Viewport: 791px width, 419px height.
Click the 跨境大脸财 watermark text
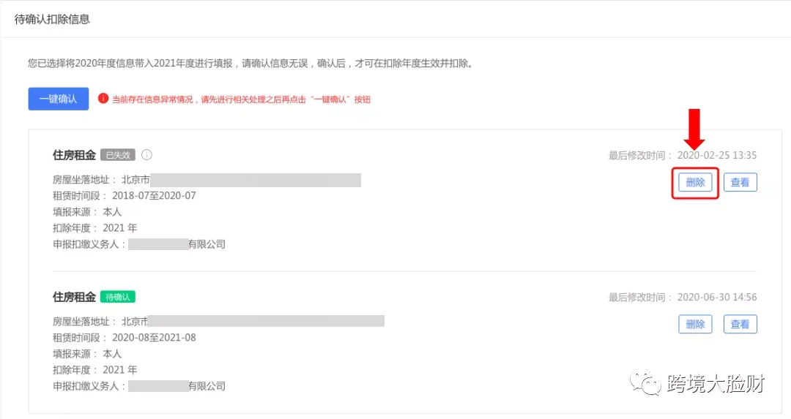pos(716,384)
